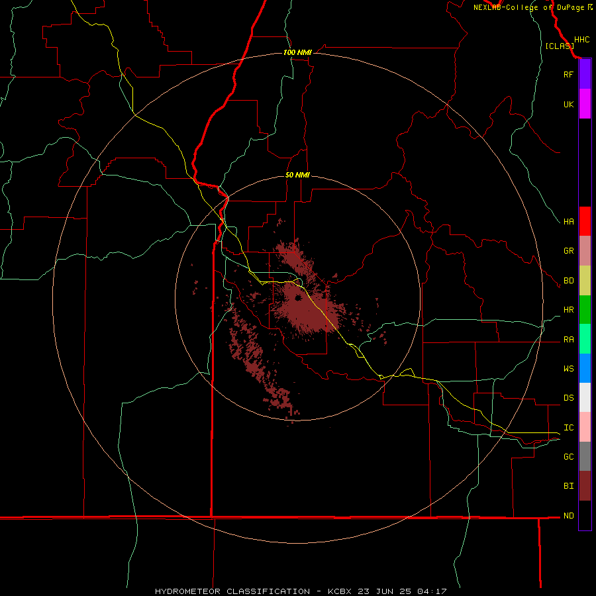
Task: Click the HA legend label
Action: click(568, 222)
